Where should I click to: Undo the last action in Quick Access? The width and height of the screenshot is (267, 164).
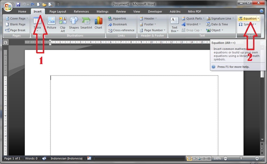[x=24, y=5]
